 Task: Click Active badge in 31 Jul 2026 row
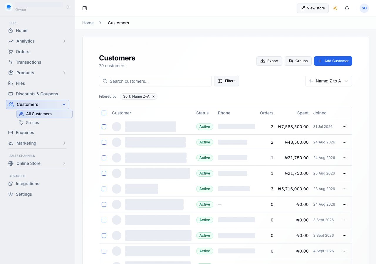click(205, 127)
